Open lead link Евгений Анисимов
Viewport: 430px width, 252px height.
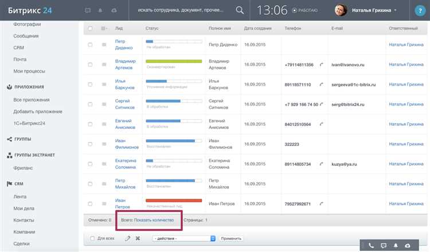(125, 124)
